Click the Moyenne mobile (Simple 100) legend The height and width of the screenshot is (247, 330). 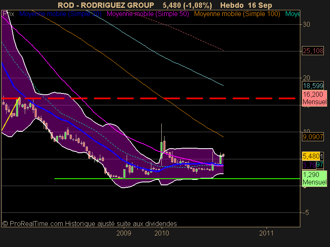[237, 14]
